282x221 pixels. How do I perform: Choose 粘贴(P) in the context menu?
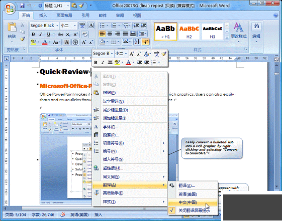coord(130,93)
